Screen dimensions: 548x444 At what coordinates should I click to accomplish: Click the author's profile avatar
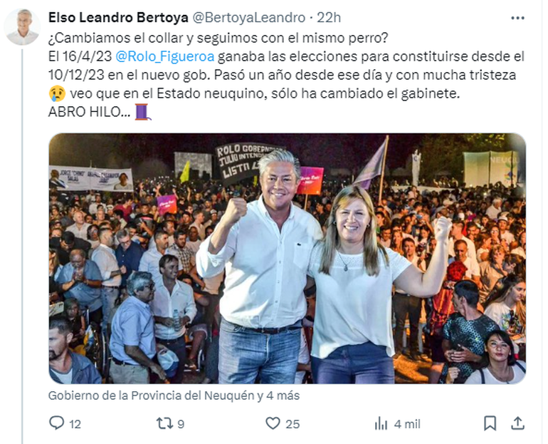click(x=22, y=27)
